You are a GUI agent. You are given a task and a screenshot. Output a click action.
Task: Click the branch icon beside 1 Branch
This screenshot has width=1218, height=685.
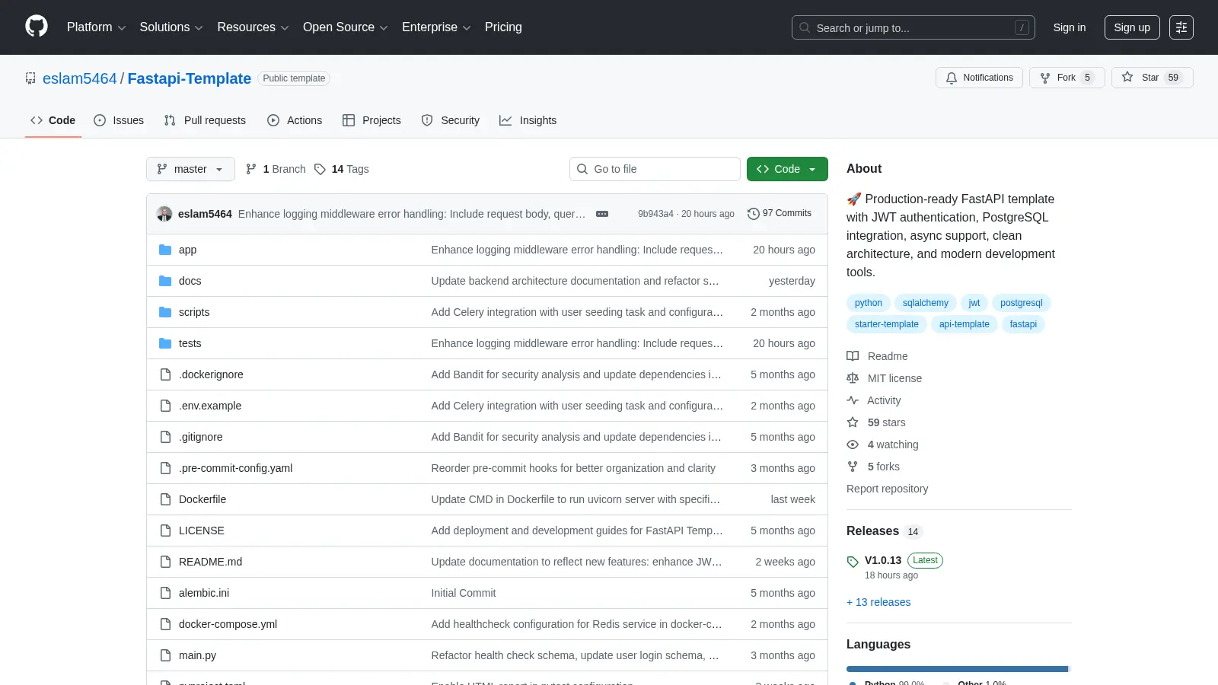pos(251,169)
